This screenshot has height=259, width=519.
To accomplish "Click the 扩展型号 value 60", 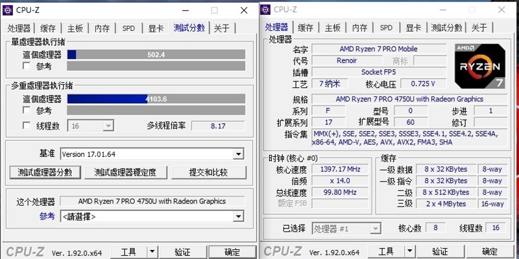I will pyautogui.click(x=411, y=122).
